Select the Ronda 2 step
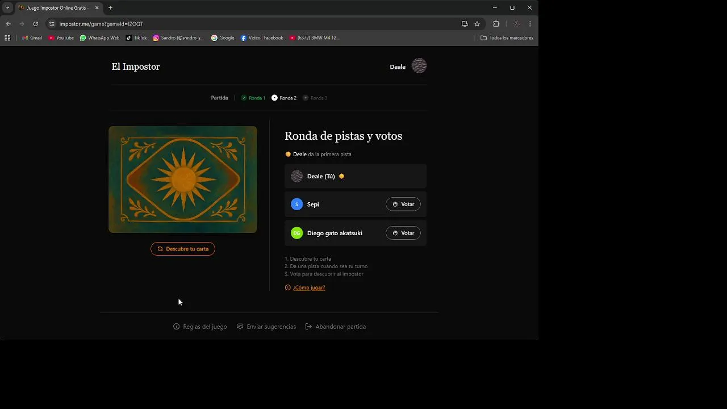727x409 pixels. click(284, 98)
